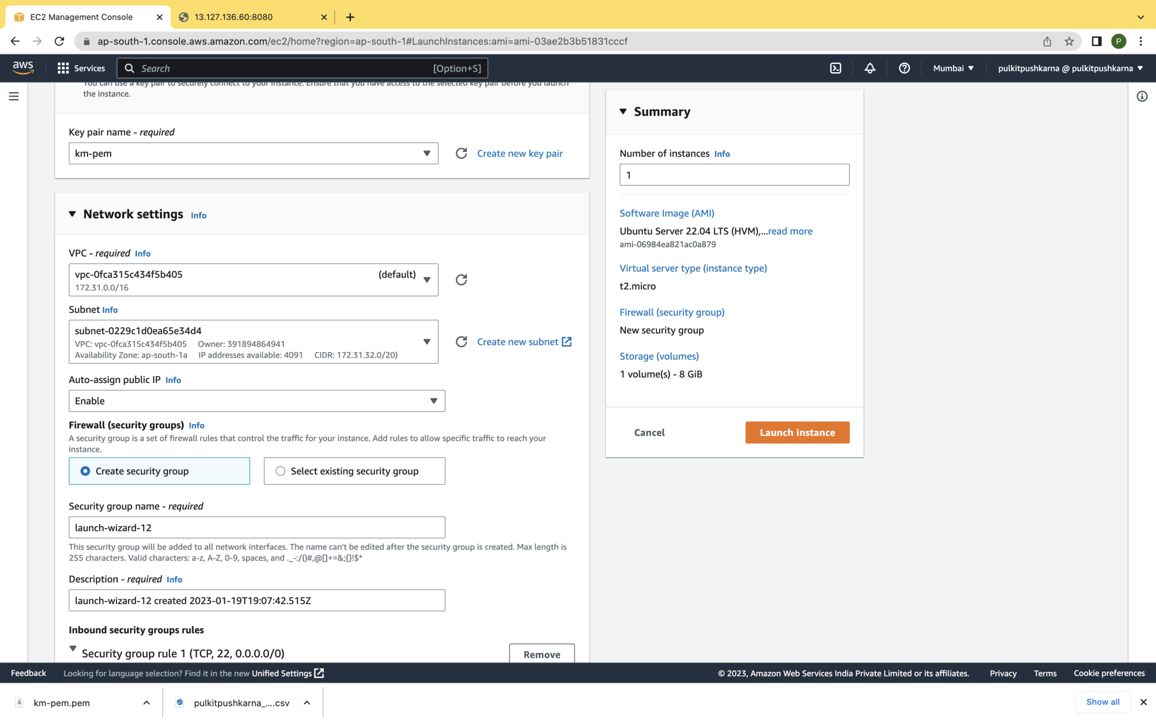The width and height of the screenshot is (1156, 722).
Task: Open the notifications bell icon
Action: 870,68
